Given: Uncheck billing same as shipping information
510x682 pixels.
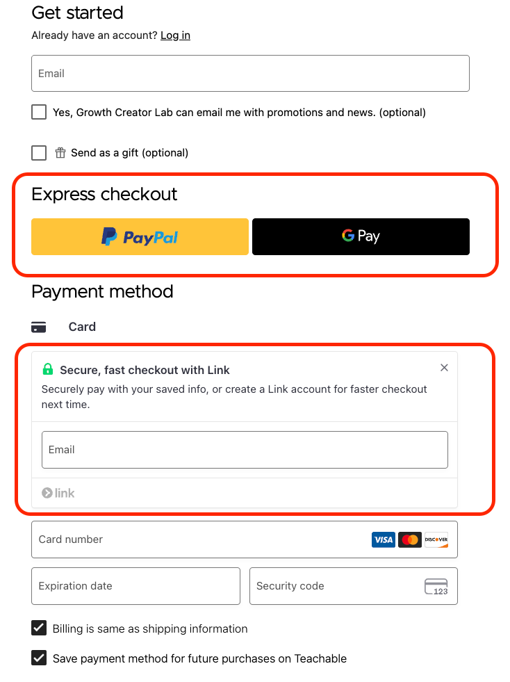Looking at the screenshot, I should click(x=39, y=628).
